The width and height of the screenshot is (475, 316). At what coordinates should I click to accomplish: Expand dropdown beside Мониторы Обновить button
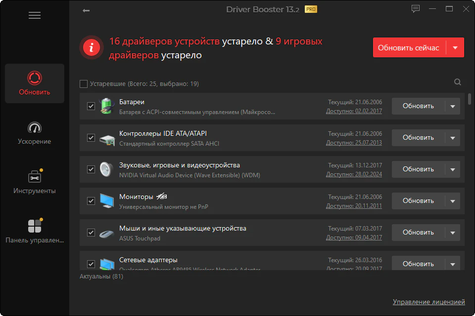(x=452, y=201)
